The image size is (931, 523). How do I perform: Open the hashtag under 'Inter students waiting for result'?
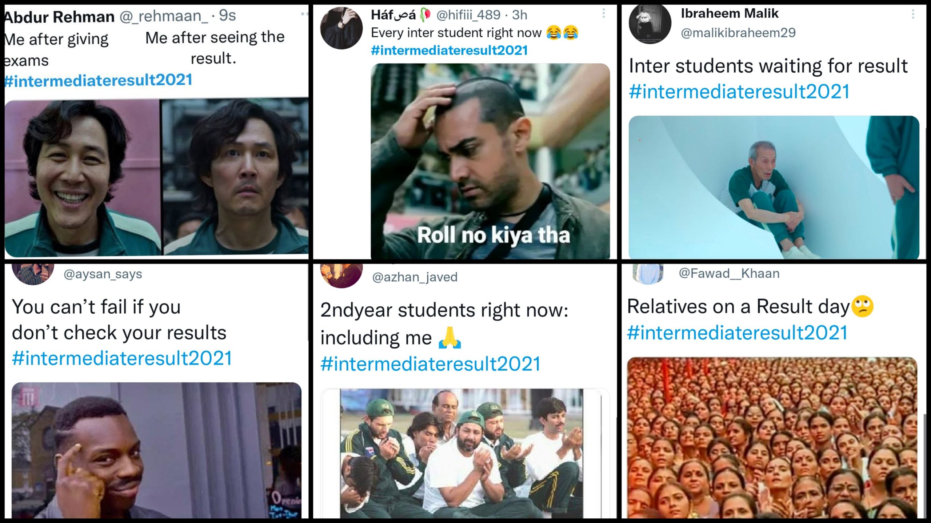coord(739,91)
